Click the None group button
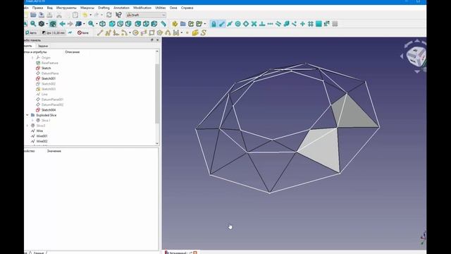The image size is (451, 254). coord(83,33)
